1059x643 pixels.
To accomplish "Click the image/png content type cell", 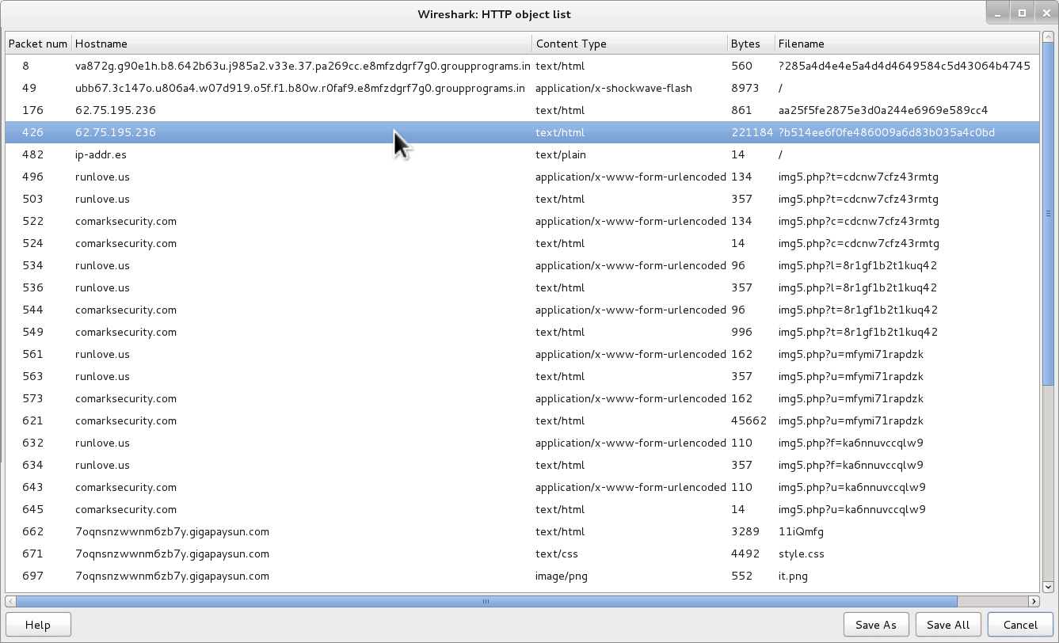I will click(562, 576).
